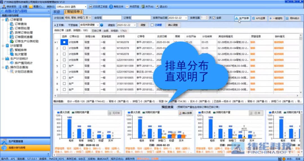Click 确认排单 button on 2020-02-23 chart
This screenshot has width=304, height=161.
coord(185,113)
